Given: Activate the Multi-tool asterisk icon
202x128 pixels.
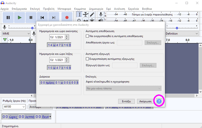Looking at the screenshot, I should pyautogui.click(x=92, y=20).
